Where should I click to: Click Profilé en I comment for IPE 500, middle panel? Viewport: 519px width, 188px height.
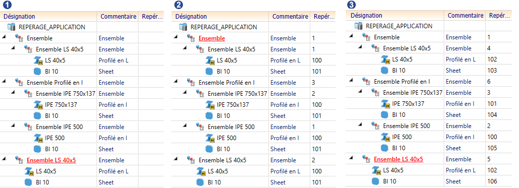tap(285, 138)
